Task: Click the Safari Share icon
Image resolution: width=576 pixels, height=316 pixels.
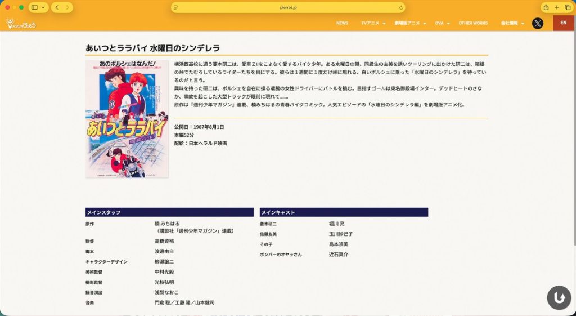Action: tap(546, 7)
